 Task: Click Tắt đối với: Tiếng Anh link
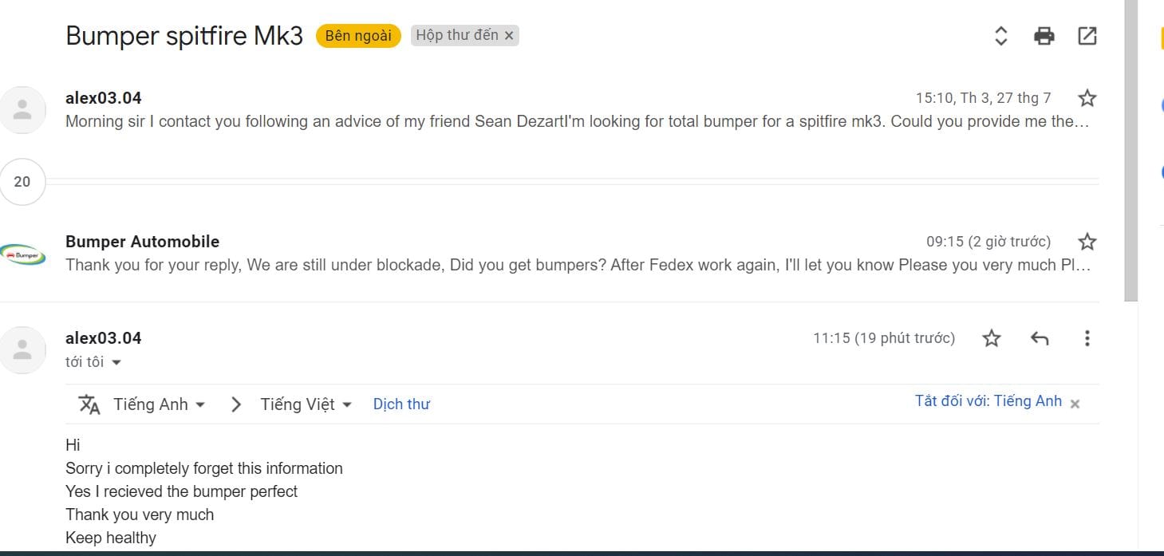tap(988, 401)
